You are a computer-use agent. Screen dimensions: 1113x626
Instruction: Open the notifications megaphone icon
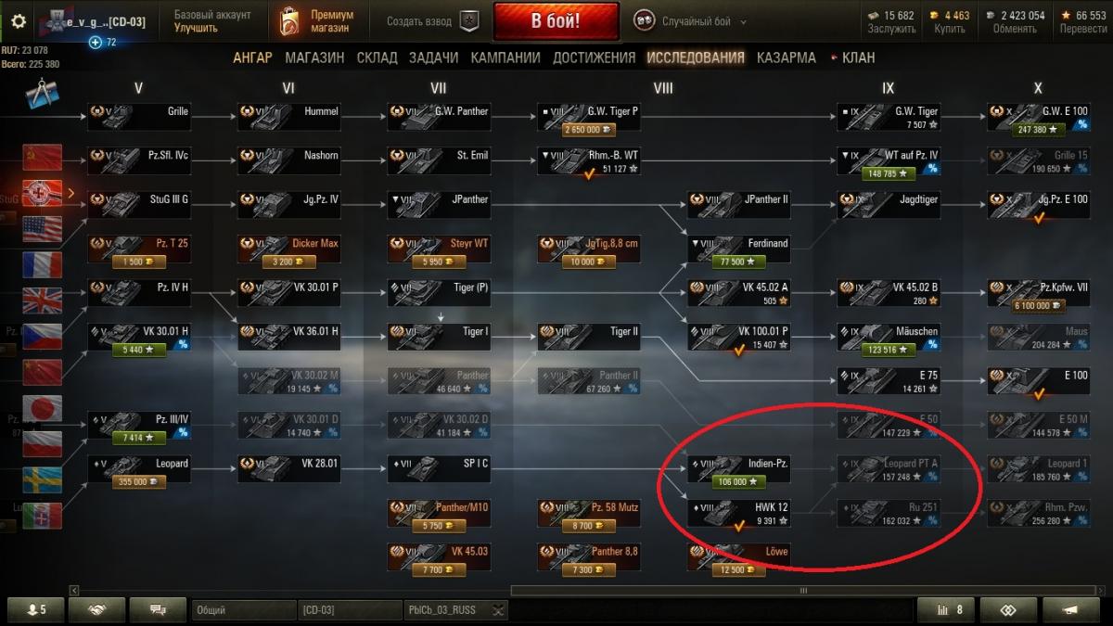[x=1075, y=609]
